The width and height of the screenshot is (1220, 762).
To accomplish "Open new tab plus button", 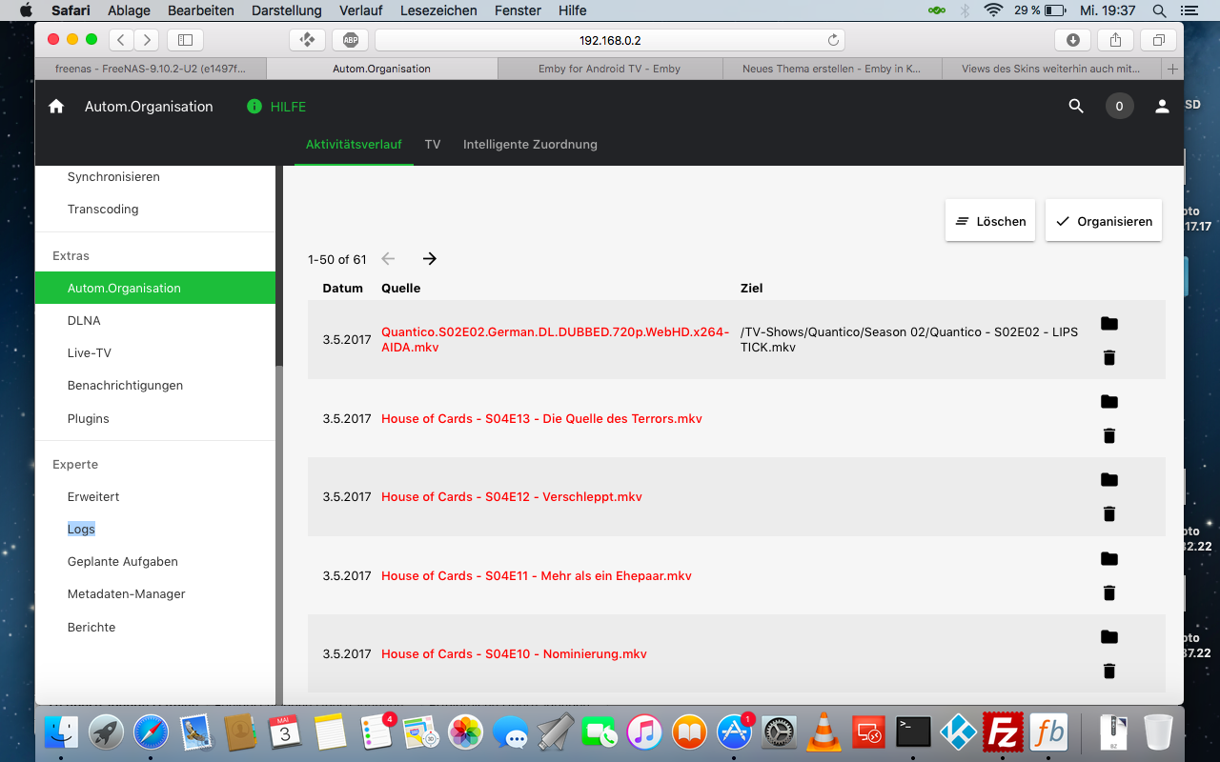I will click(1172, 69).
